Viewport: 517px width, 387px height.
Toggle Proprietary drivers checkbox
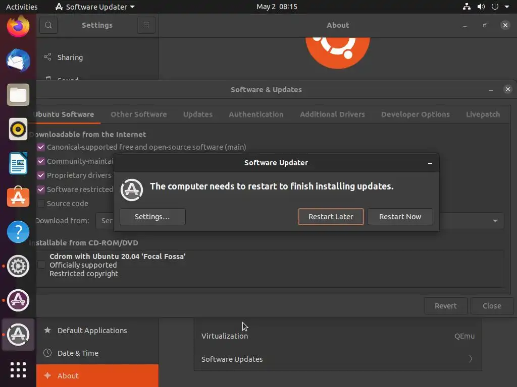pos(41,175)
